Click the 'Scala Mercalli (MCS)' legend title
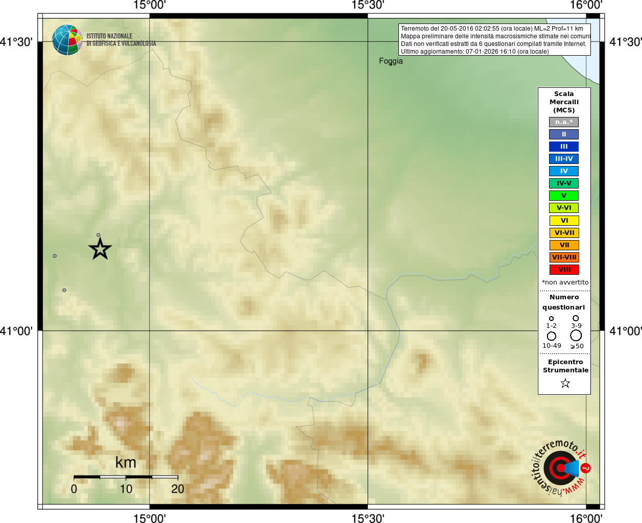Viewport: 642px width, 523px height. pyautogui.click(x=564, y=102)
